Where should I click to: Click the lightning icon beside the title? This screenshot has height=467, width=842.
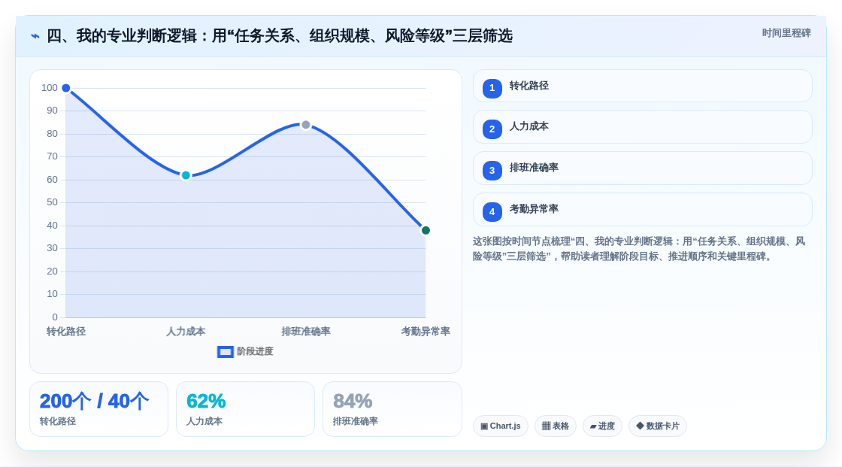click(x=35, y=36)
